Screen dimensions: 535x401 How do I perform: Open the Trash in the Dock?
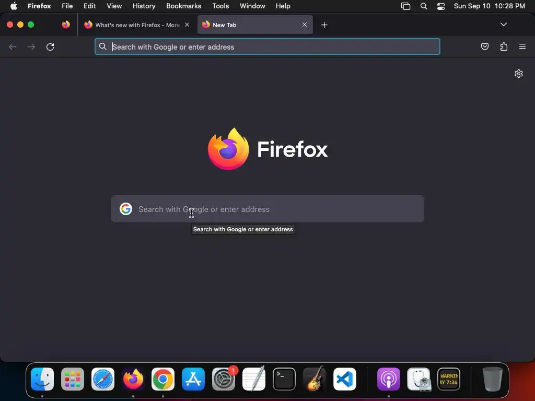(492, 379)
